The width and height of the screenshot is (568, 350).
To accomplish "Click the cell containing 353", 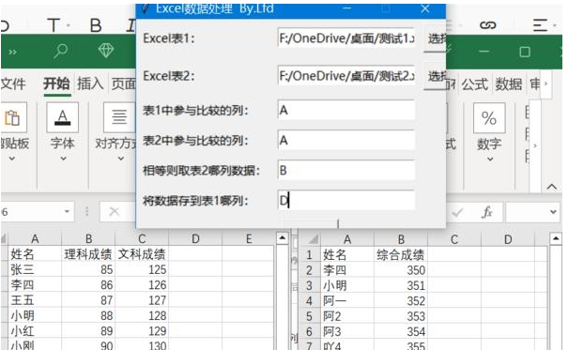I will pyautogui.click(x=401, y=316).
